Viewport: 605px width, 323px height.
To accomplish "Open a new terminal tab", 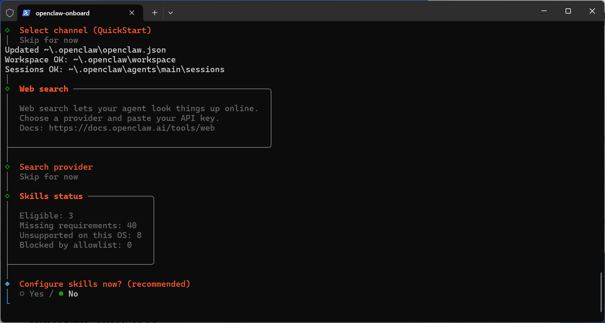I will pos(155,13).
